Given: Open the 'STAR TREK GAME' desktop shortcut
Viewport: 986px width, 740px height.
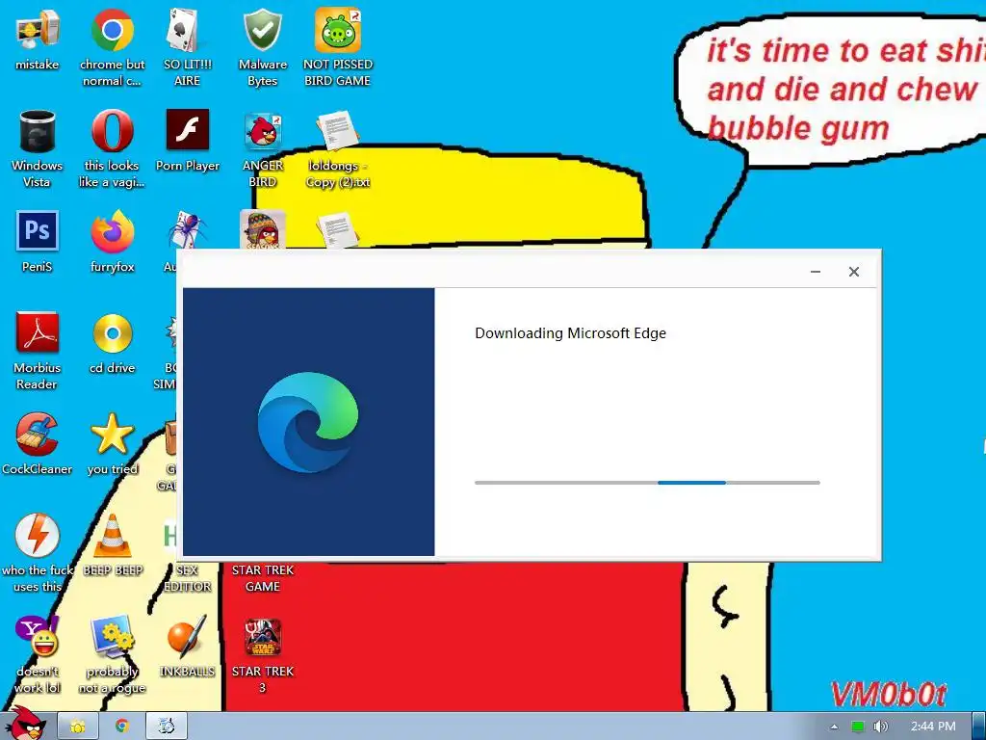Looking at the screenshot, I should click(x=262, y=577).
